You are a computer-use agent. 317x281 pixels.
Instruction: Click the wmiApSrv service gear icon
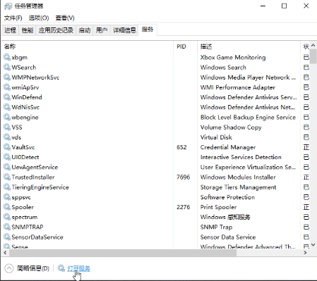tap(7, 87)
